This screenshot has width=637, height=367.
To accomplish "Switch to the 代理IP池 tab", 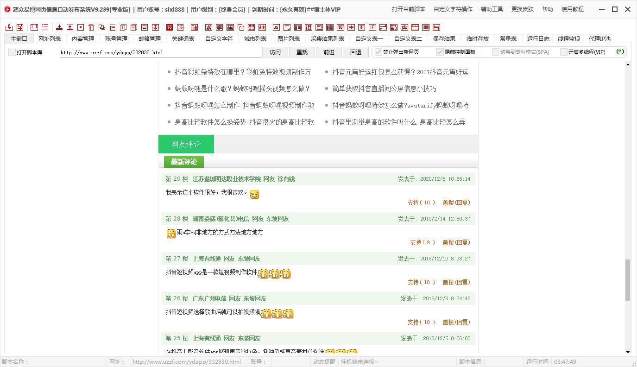I will pos(599,39).
